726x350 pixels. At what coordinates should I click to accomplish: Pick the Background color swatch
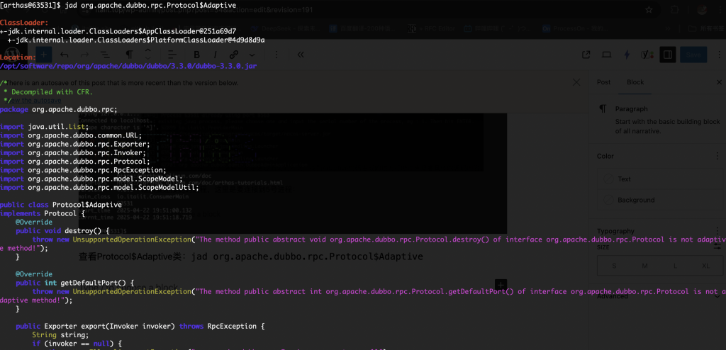[x=609, y=200]
